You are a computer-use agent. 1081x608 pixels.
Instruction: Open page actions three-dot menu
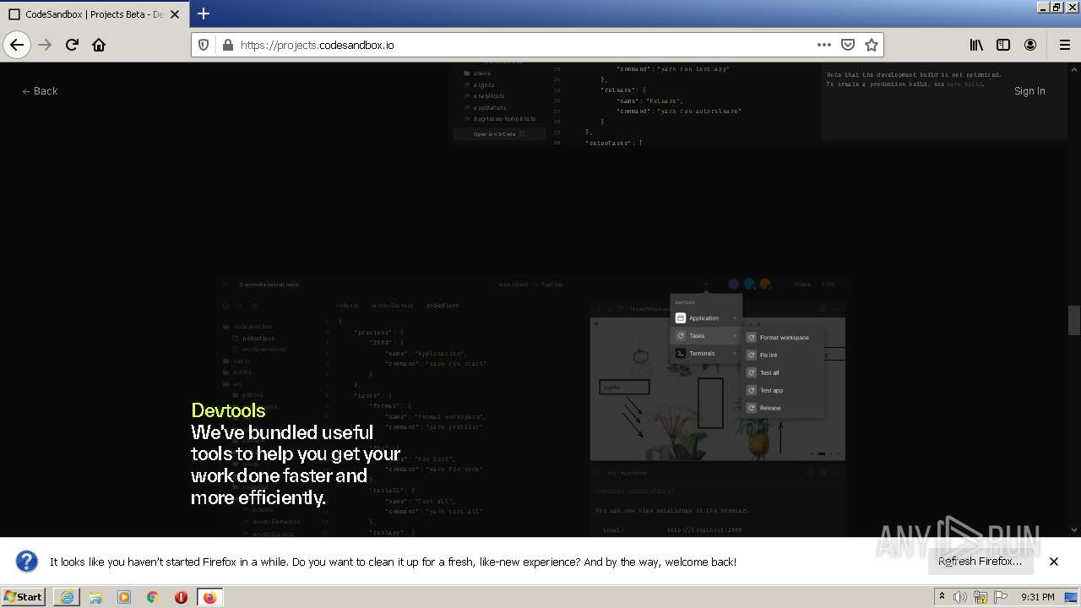824,45
